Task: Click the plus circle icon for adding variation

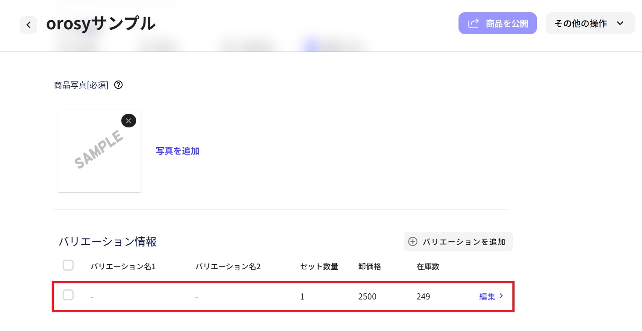Action: [413, 242]
